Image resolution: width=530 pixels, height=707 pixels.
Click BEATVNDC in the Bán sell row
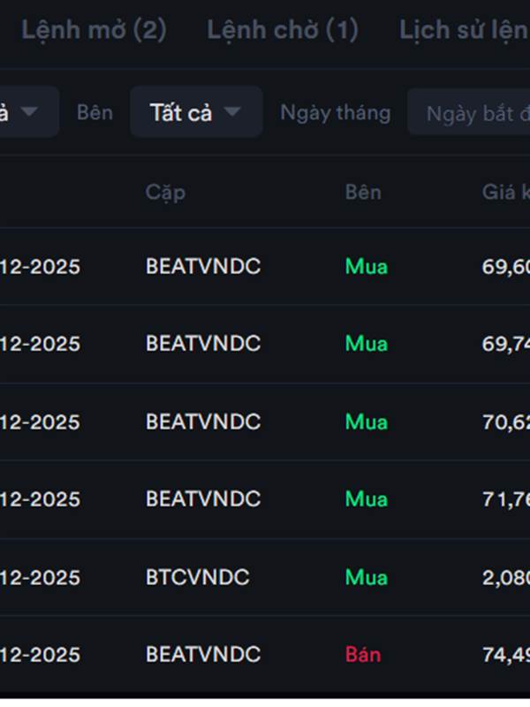click(202, 655)
